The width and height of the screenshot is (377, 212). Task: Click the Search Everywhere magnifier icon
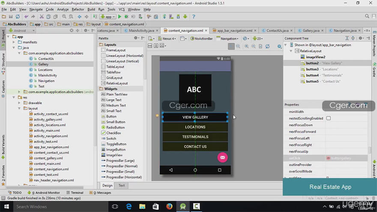tap(367, 16)
